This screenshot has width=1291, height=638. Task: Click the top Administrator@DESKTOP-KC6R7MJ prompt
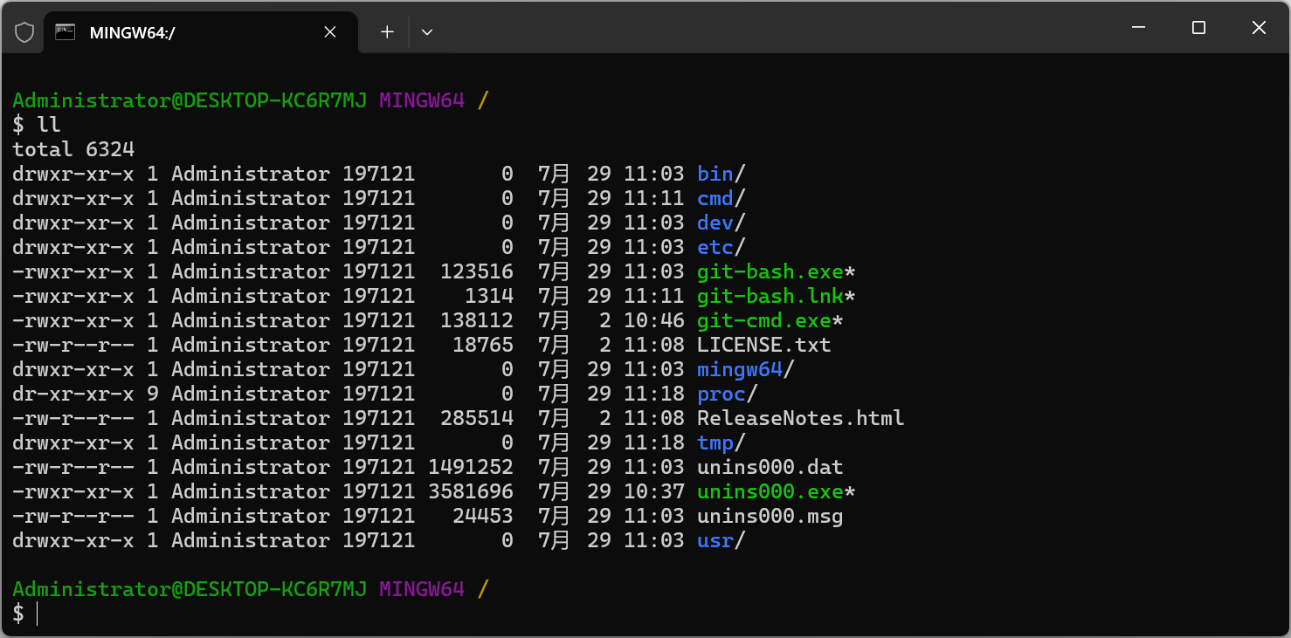[x=190, y=100]
